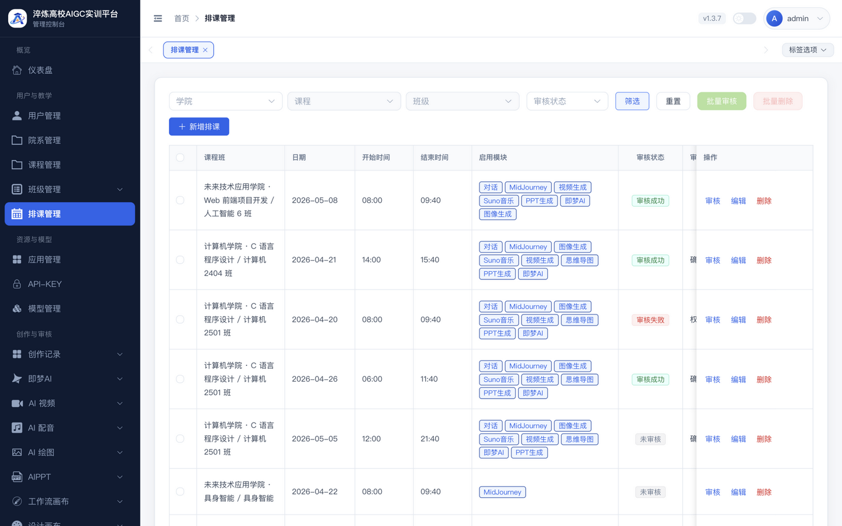Screen dimensions: 842x526
Task: Click 删除 for the 2026-05-08 row
Action: pyautogui.click(x=764, y=201)
